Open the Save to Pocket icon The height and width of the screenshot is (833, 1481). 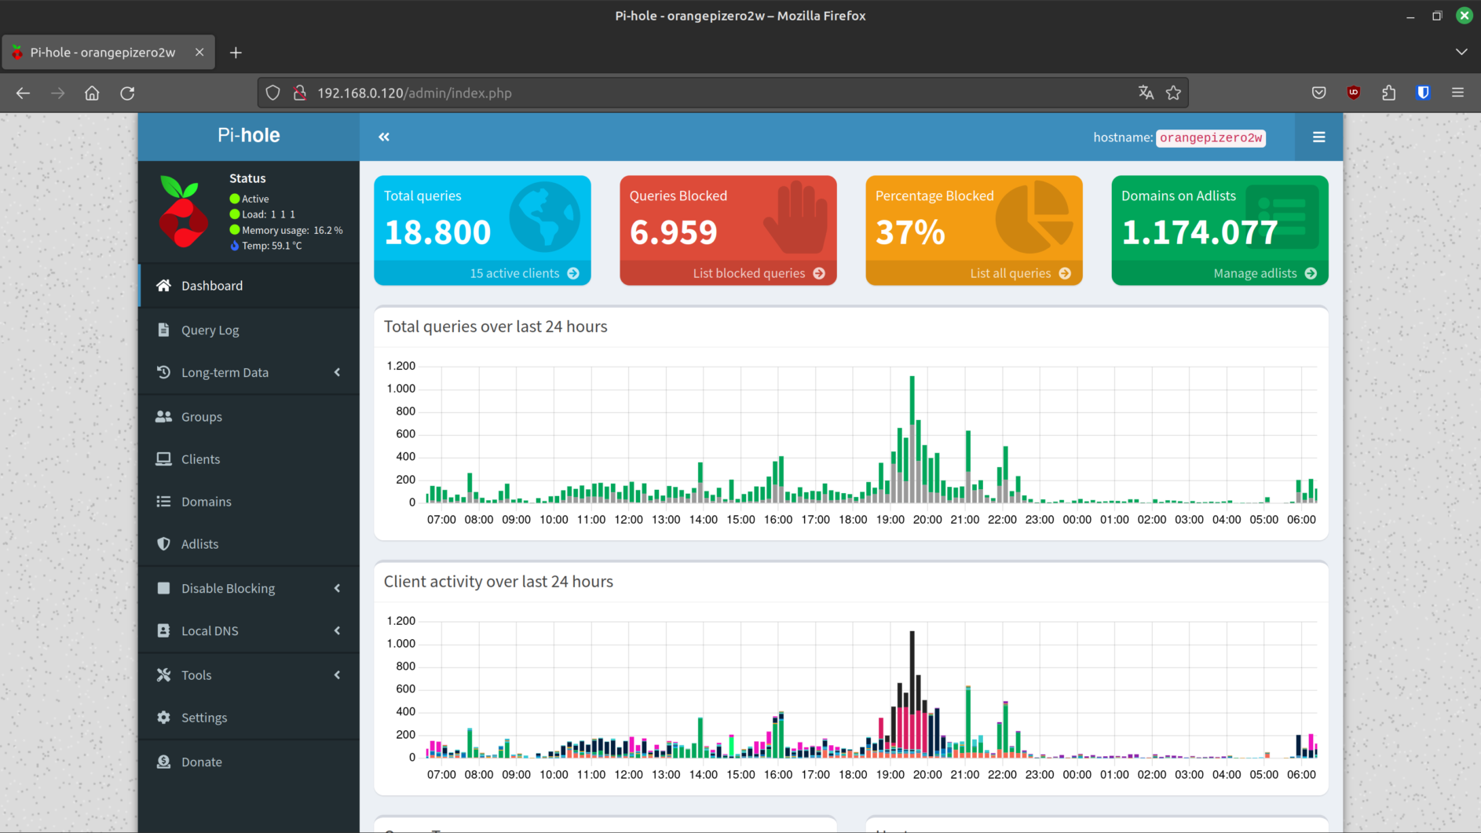[x=1318, y=93]
